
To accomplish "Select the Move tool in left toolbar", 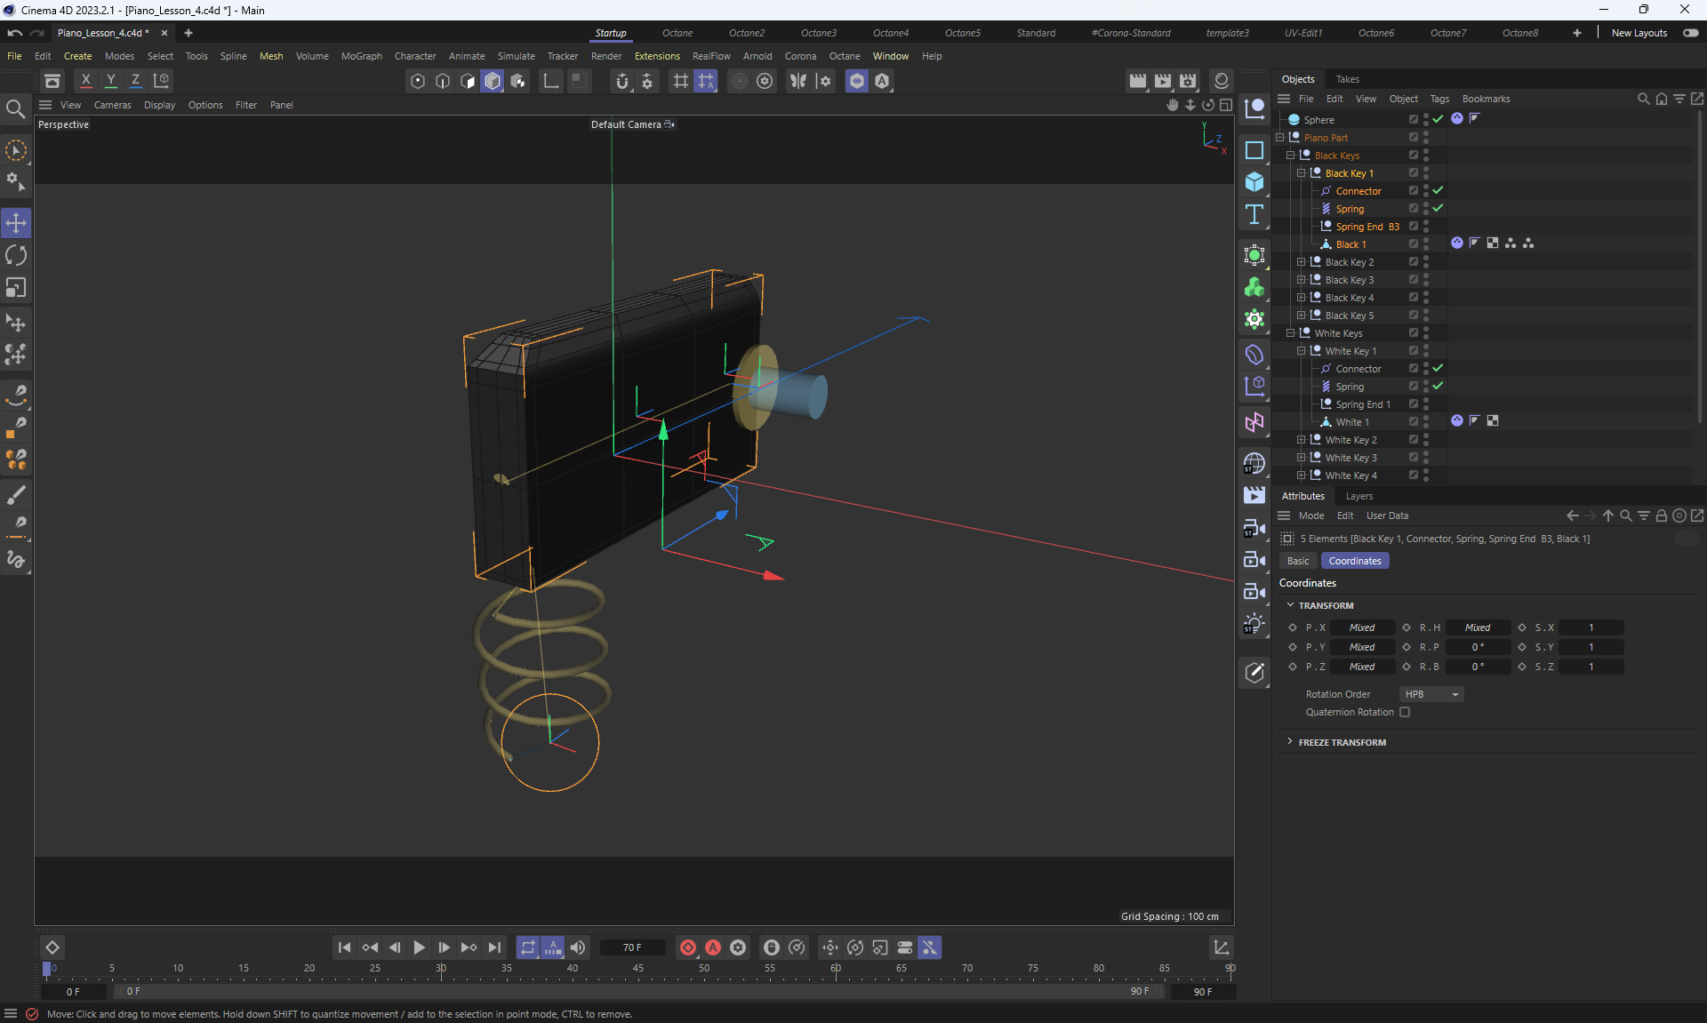I will 16,223.
